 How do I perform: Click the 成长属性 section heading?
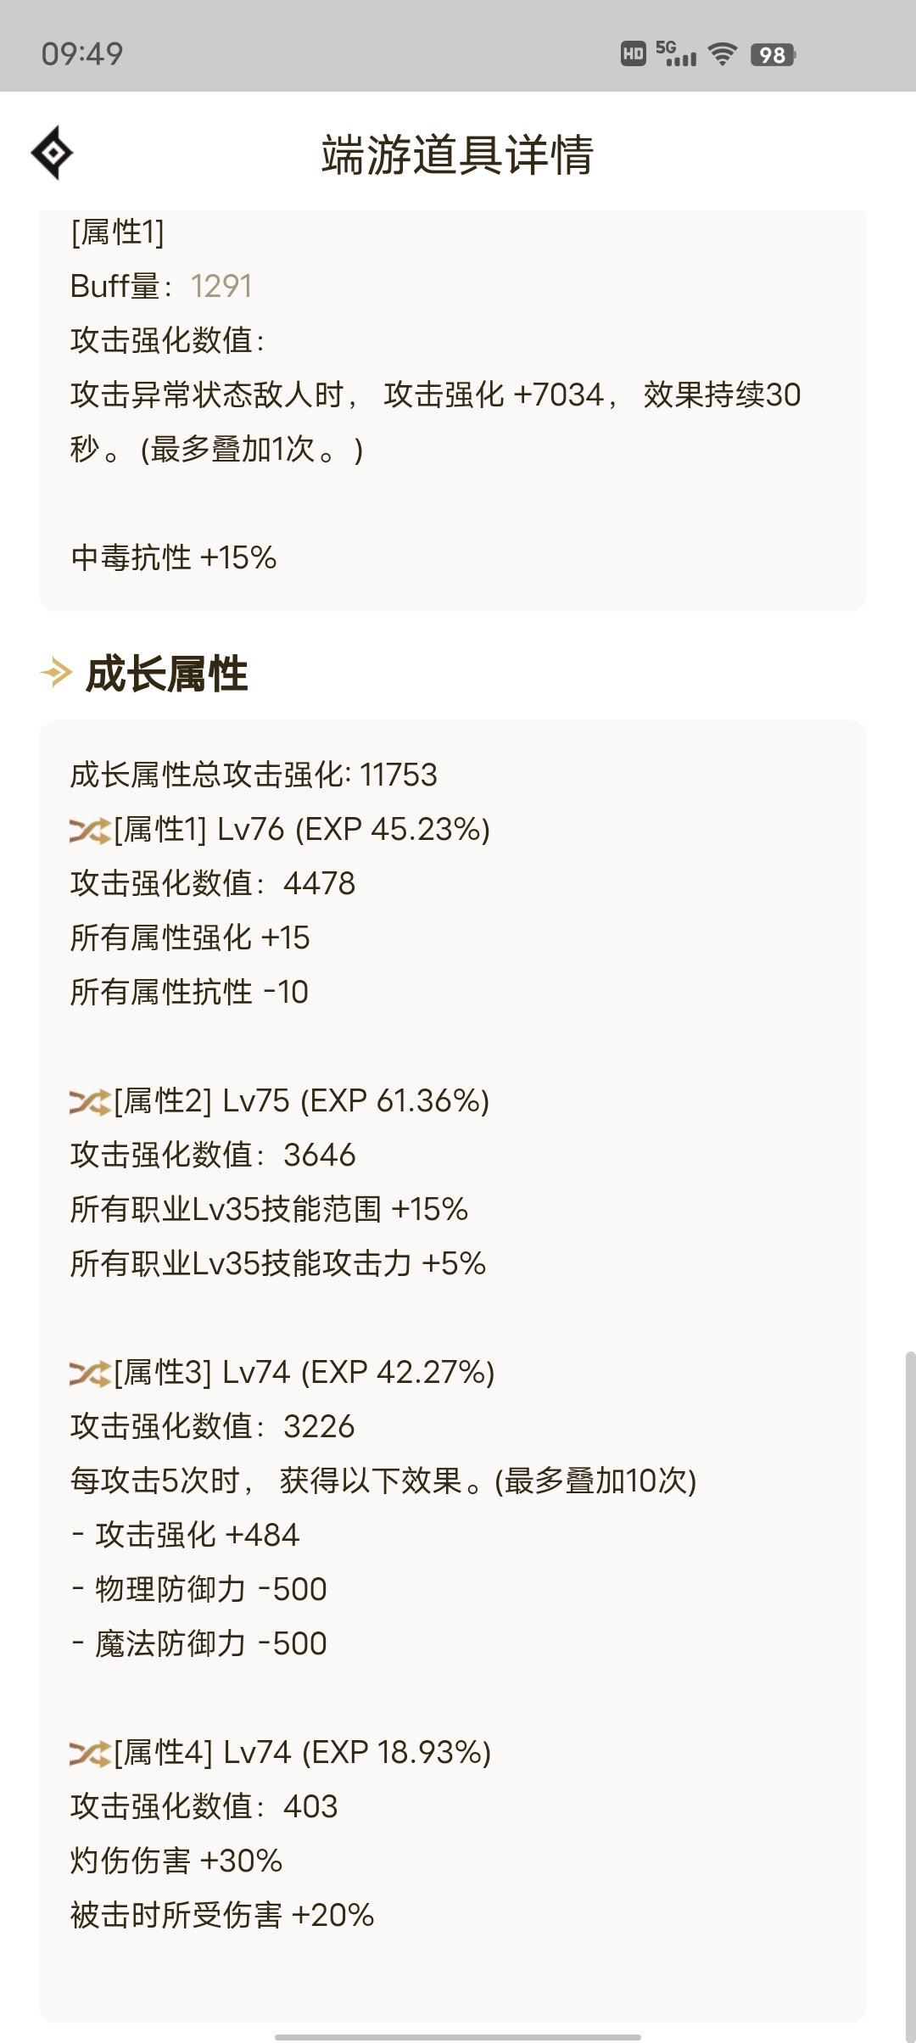(x=167, y=674)
